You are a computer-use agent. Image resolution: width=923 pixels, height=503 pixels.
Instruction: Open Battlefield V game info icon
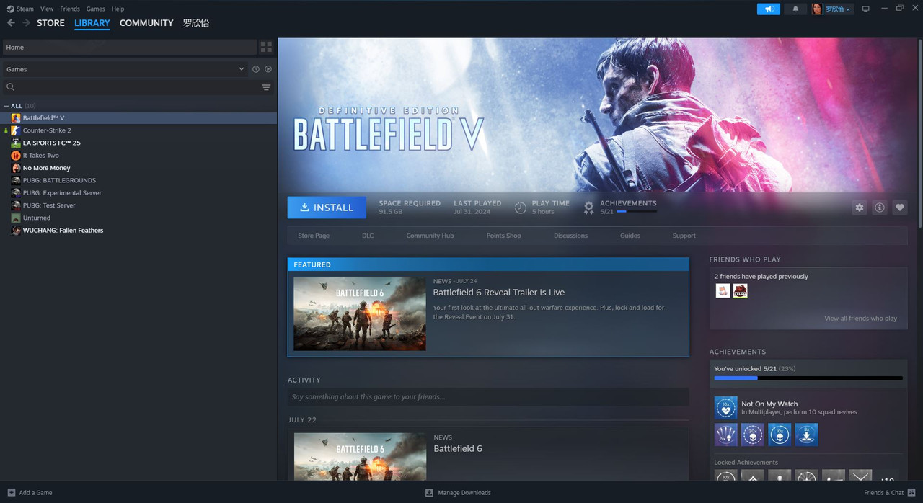(879, 208)
